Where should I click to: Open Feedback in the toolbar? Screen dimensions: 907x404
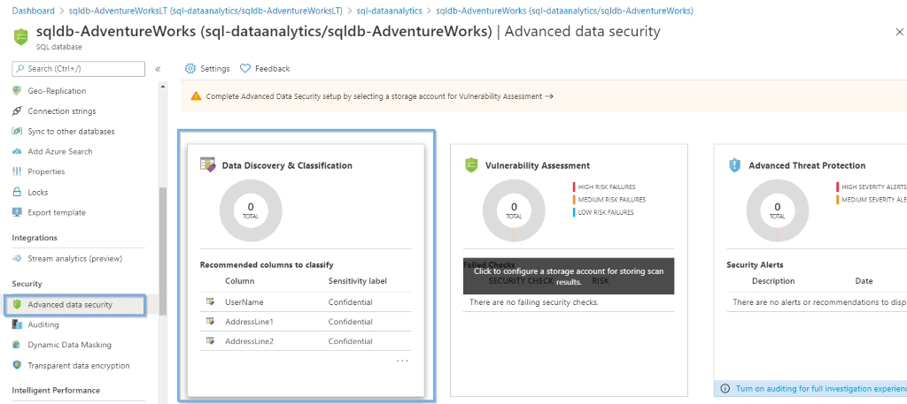coord(264,68)
